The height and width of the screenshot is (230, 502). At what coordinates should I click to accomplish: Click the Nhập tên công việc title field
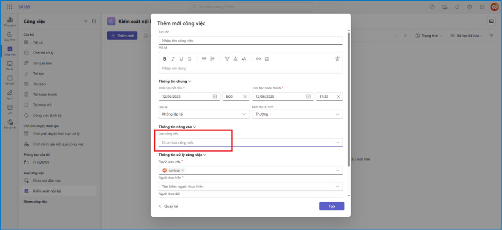coord(250,40)
